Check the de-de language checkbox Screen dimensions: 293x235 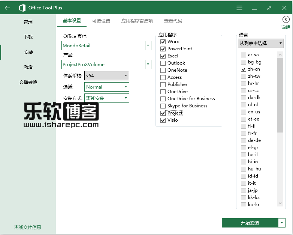(243, 140)
